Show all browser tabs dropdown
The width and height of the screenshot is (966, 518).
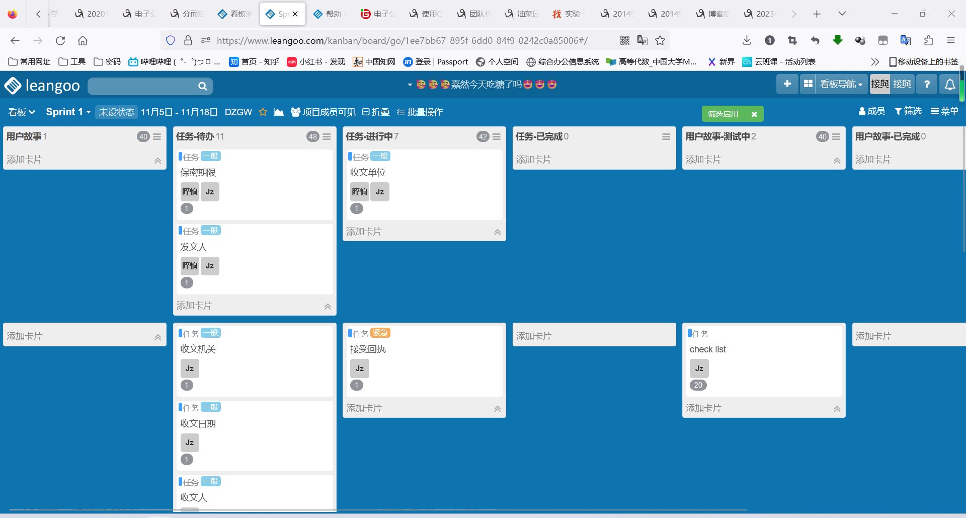(x=842, y=14)
